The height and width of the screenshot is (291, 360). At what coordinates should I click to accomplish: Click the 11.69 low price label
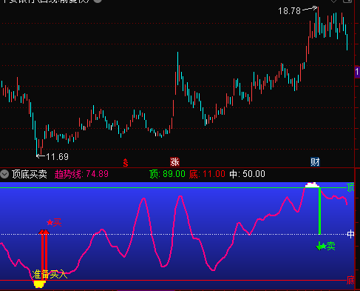[x=57, y=157]
